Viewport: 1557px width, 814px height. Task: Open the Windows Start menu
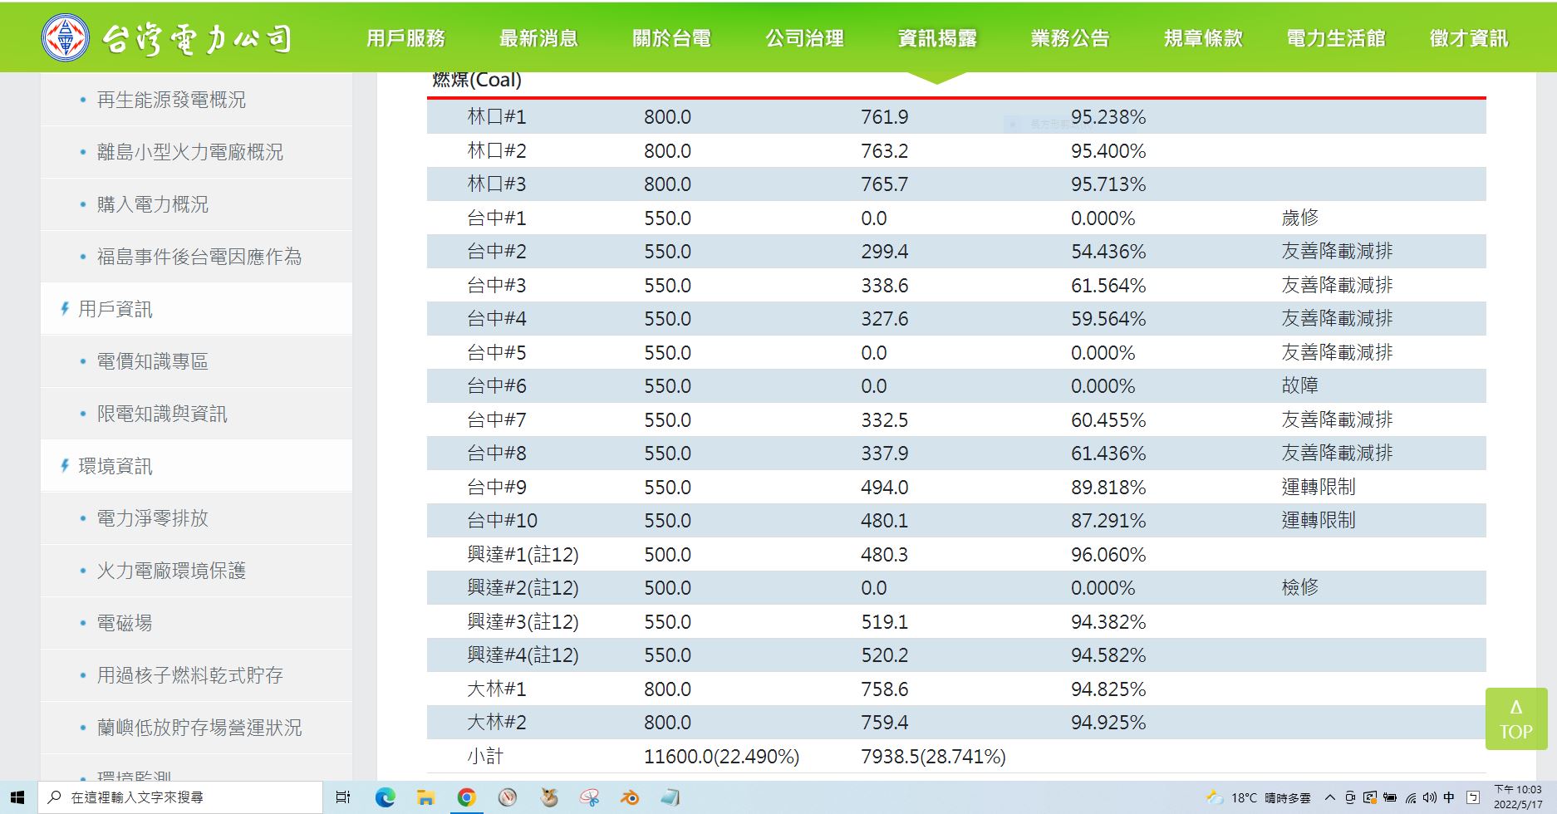17,797
